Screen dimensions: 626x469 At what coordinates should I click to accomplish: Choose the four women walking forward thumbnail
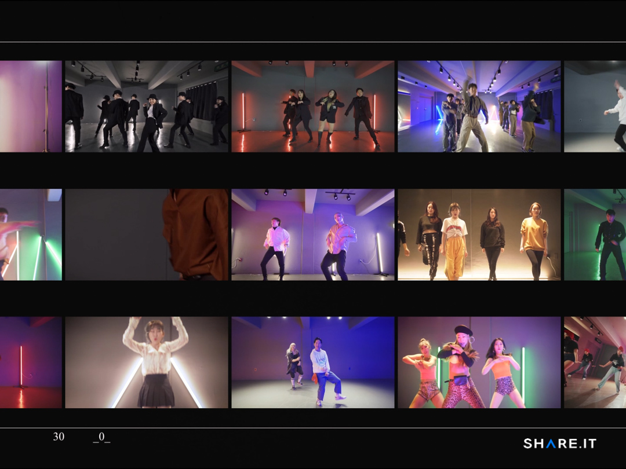(x=479, y=235)
